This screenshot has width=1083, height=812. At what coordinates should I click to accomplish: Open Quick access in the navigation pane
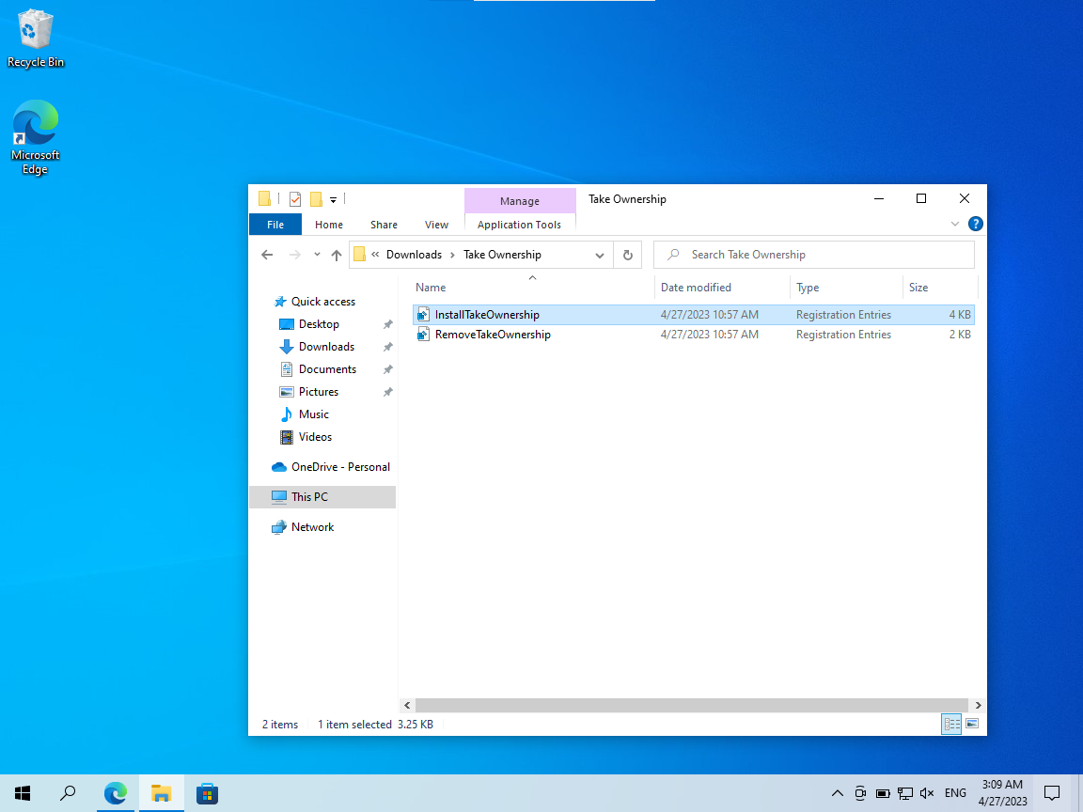322,302
